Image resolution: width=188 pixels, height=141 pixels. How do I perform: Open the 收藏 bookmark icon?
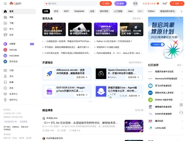5,82
